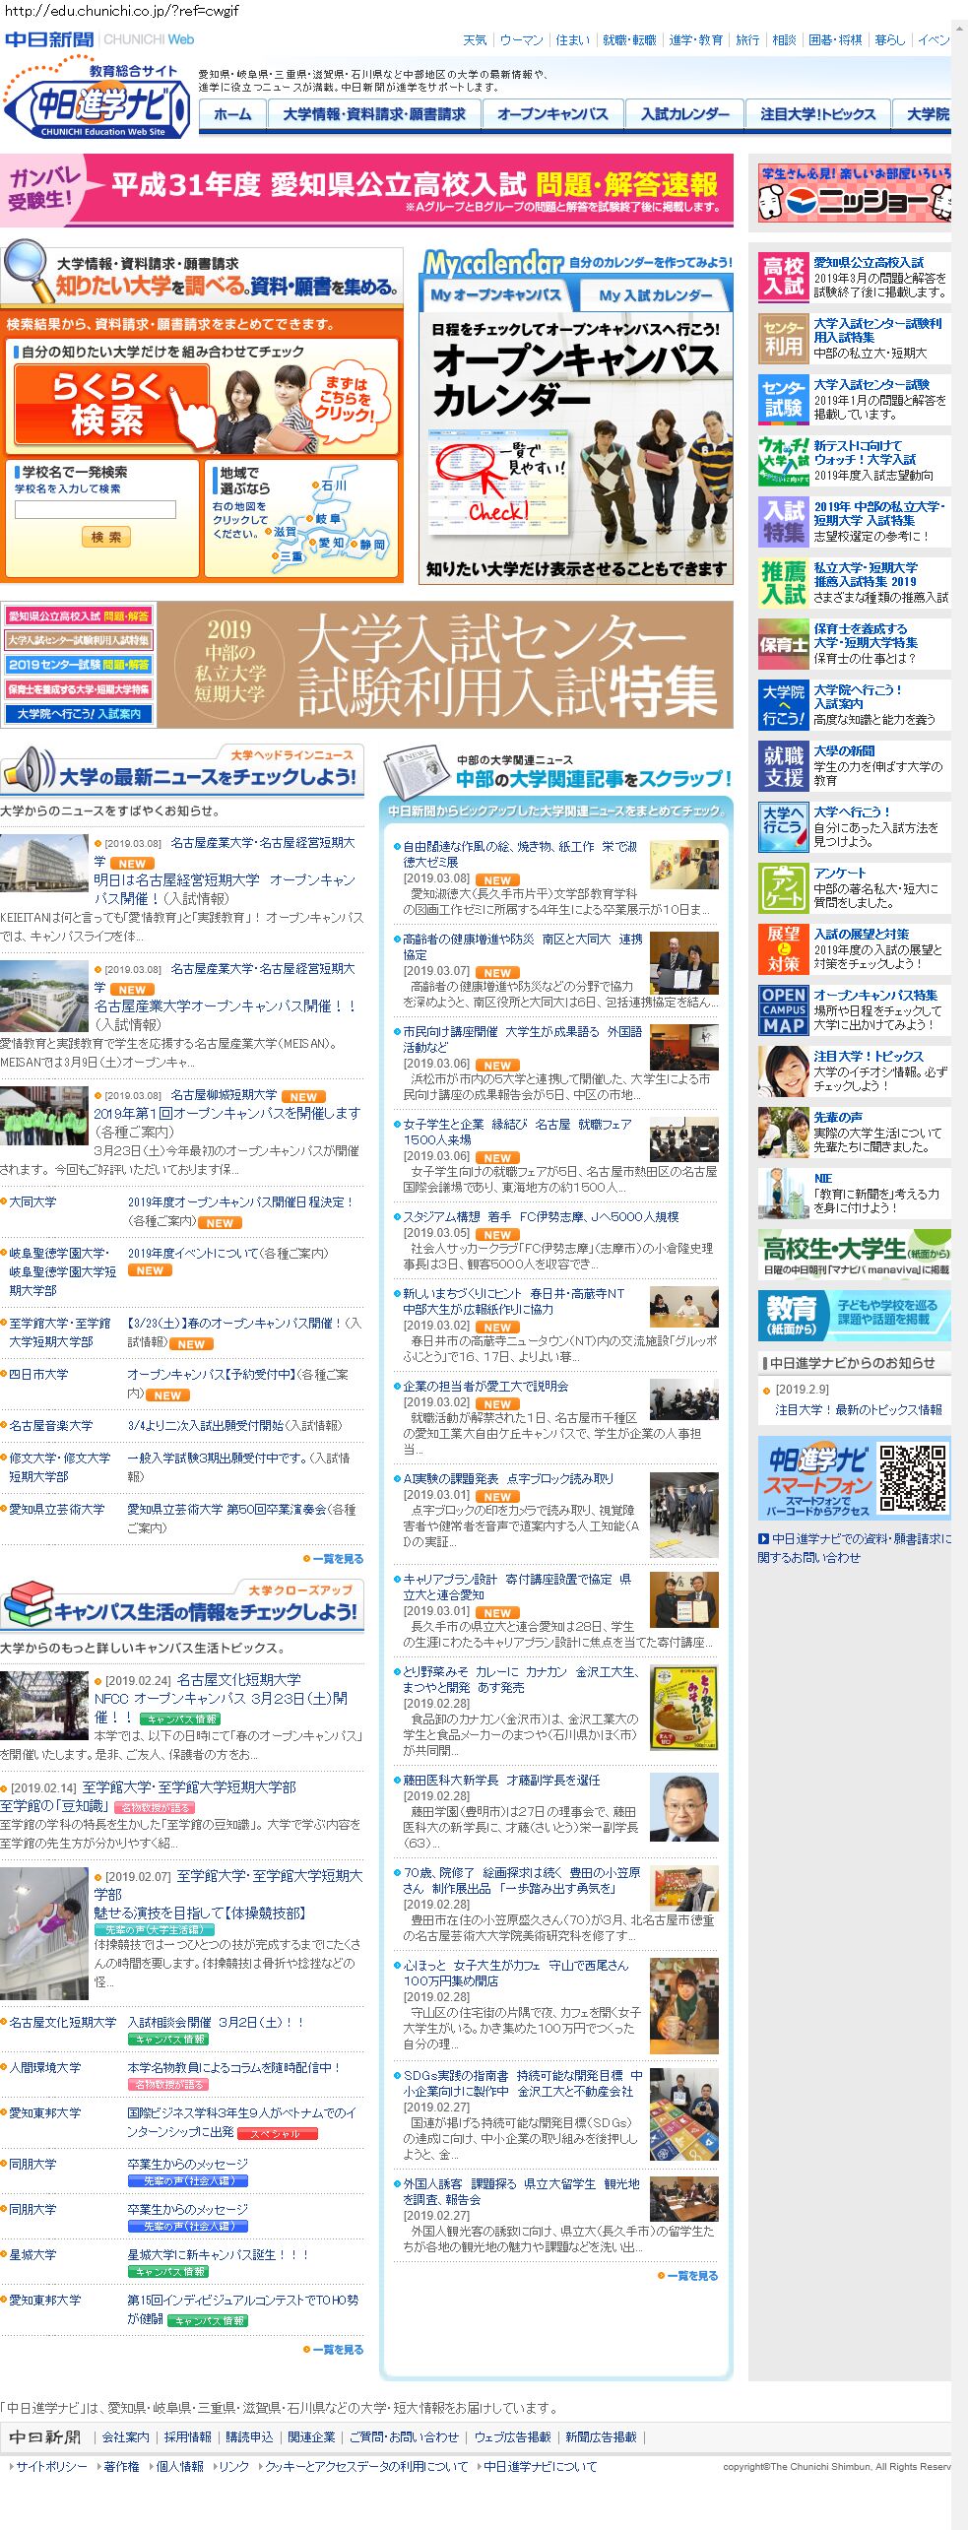Open the オープンキャンパス navigation tab
The image size is (968, 2530).
552,114
